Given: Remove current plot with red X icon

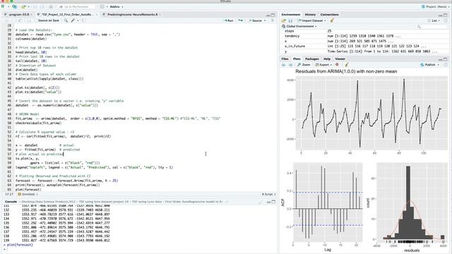Looking at the screenshot, I should tap(337, 65).
